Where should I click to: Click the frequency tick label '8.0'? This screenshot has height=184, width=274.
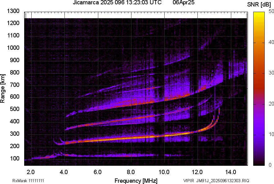click(x=131, y=172)
